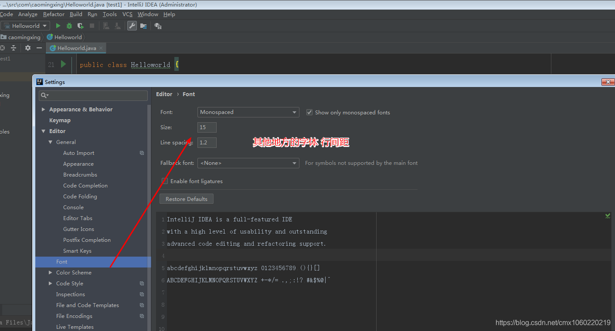Click caomingxing in the navigation breadcrumb
The width and height of the screenshot is (615, 331).
(24, 37)
